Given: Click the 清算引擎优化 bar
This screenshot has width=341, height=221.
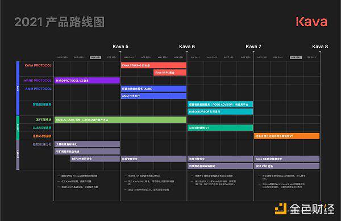Looking at the screenshot, I should click(220, 159).
